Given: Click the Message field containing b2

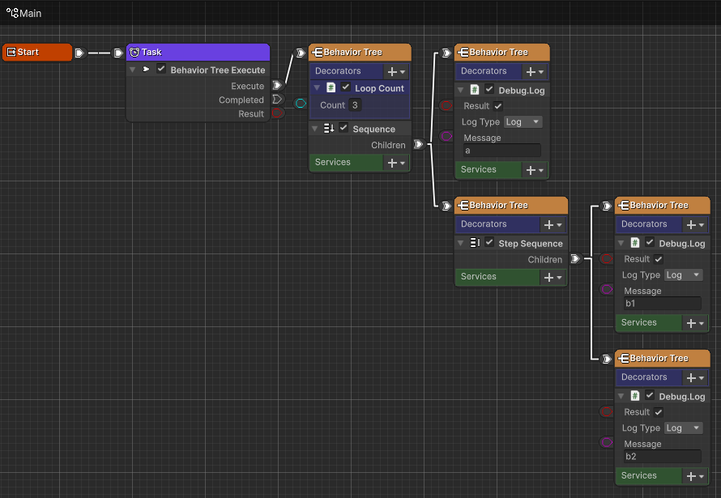Looking at the screenshot, I should click(x=661, y=457).
